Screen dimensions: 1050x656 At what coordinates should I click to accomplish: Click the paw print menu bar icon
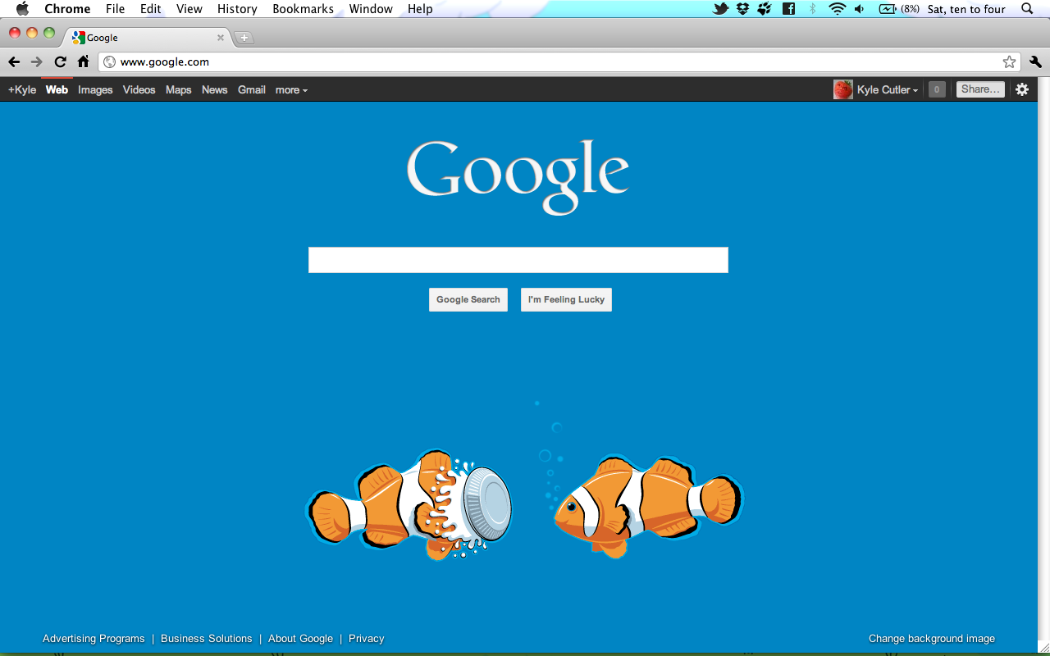click(765, 9)
